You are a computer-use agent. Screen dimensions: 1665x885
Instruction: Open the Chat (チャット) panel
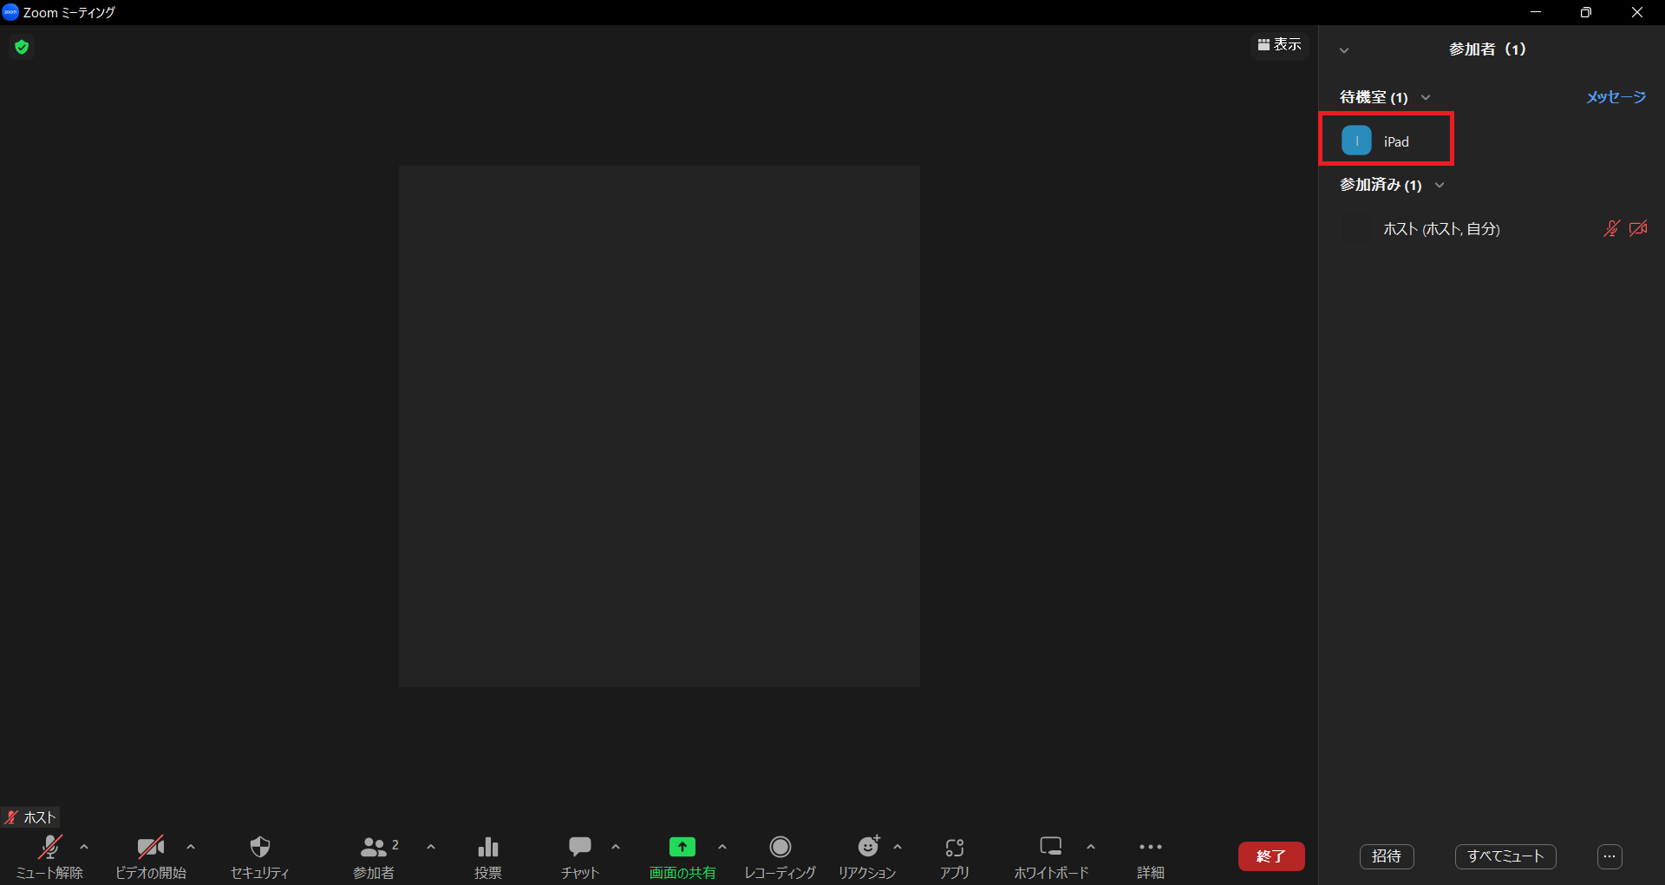tap(579, 855)
